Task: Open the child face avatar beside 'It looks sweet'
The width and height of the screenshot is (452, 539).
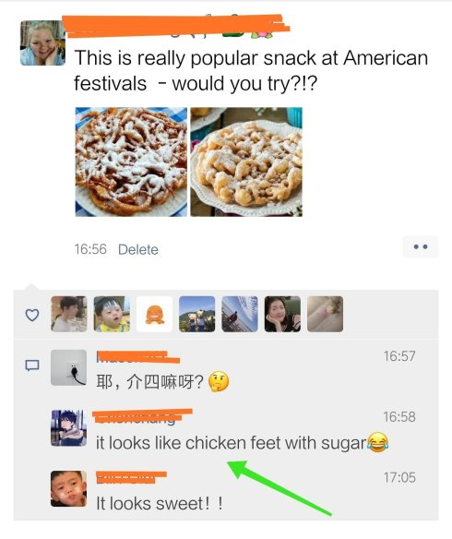Action: 68,489
